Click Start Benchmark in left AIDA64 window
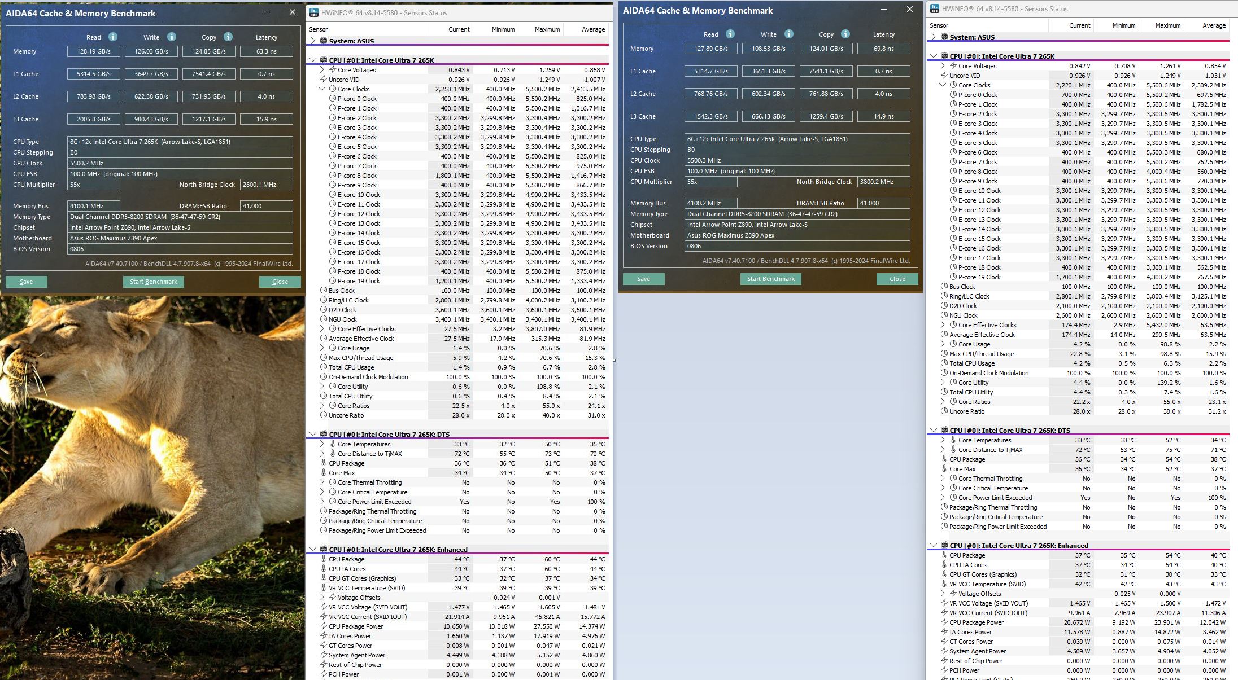This screenshot has width=1238, height=680. [153, 282]
